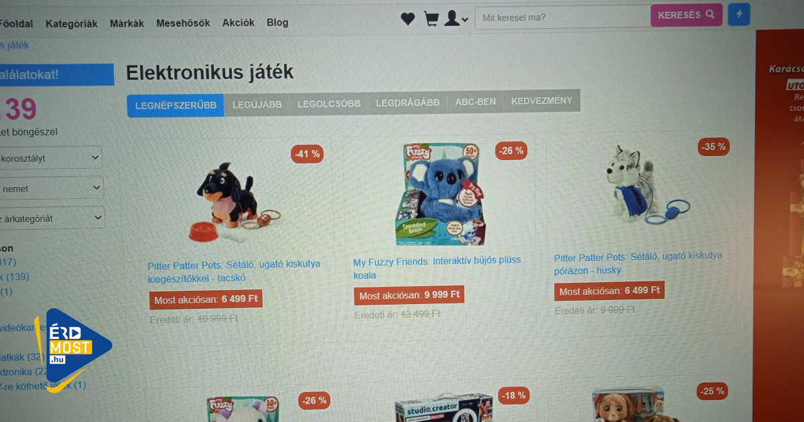The width and height of the screenshot is (804, 422).
Task: Click the 'Mit keresel ma?' search field
Action: (x=563, y=17)
